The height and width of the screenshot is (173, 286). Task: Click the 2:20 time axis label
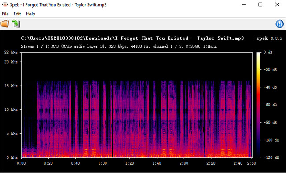pyautogui.click(x=211, y=163)
